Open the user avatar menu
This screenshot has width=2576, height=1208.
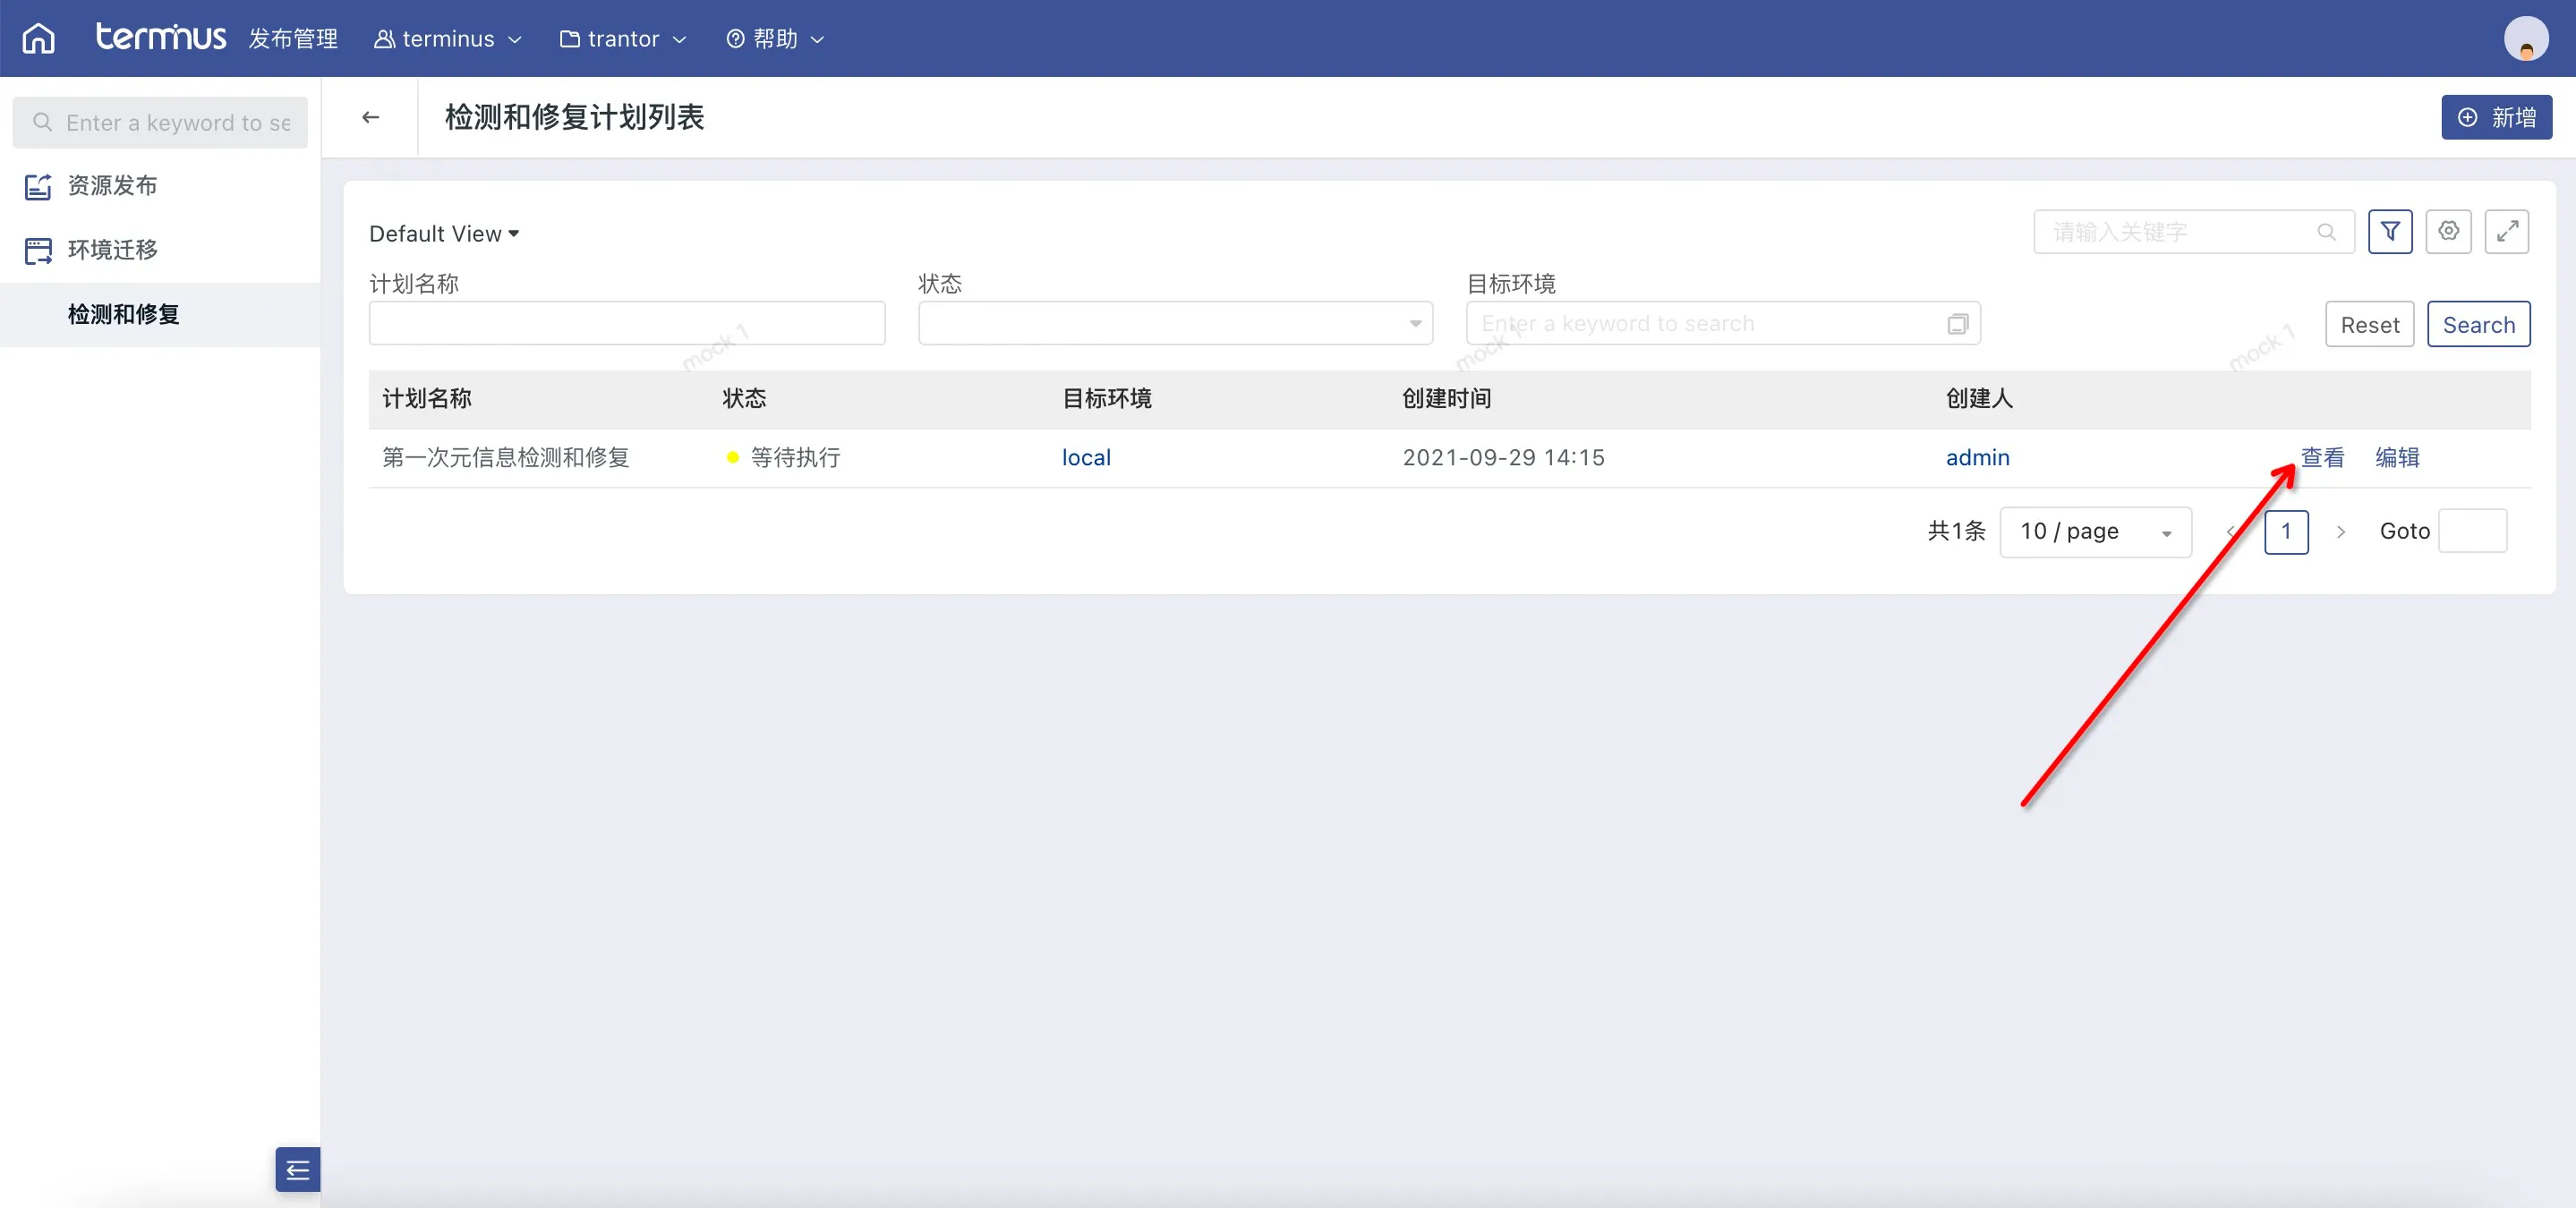coord(2526,39)
